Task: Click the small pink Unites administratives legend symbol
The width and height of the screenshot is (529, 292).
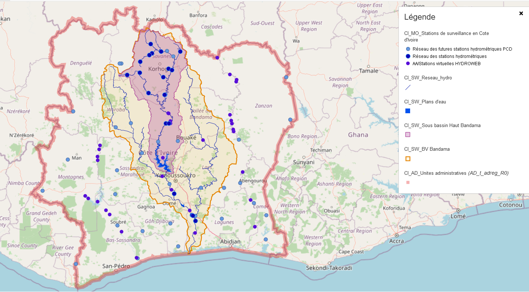Action: coord(408,182)
